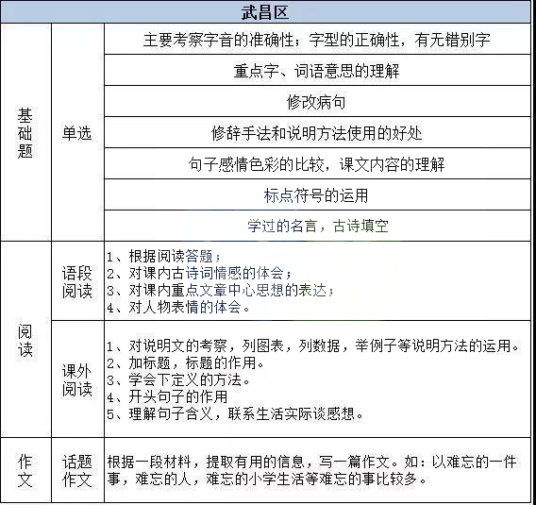Select the line 难忘的小学生活等难忘的事比较多
The image size is (536, 505).
[x=267, y=480]
